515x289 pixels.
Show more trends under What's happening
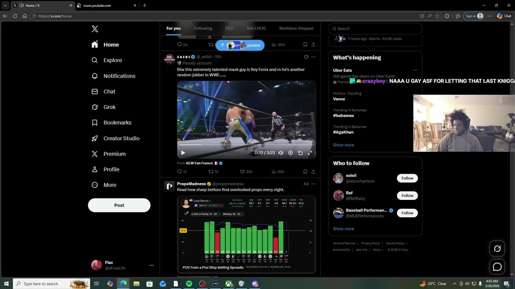pyautogui.click(x=344, y=145)
